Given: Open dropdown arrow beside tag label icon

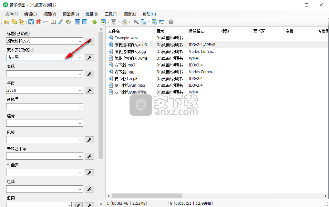Looking at the screenshot, I should (x=129, y=22).
